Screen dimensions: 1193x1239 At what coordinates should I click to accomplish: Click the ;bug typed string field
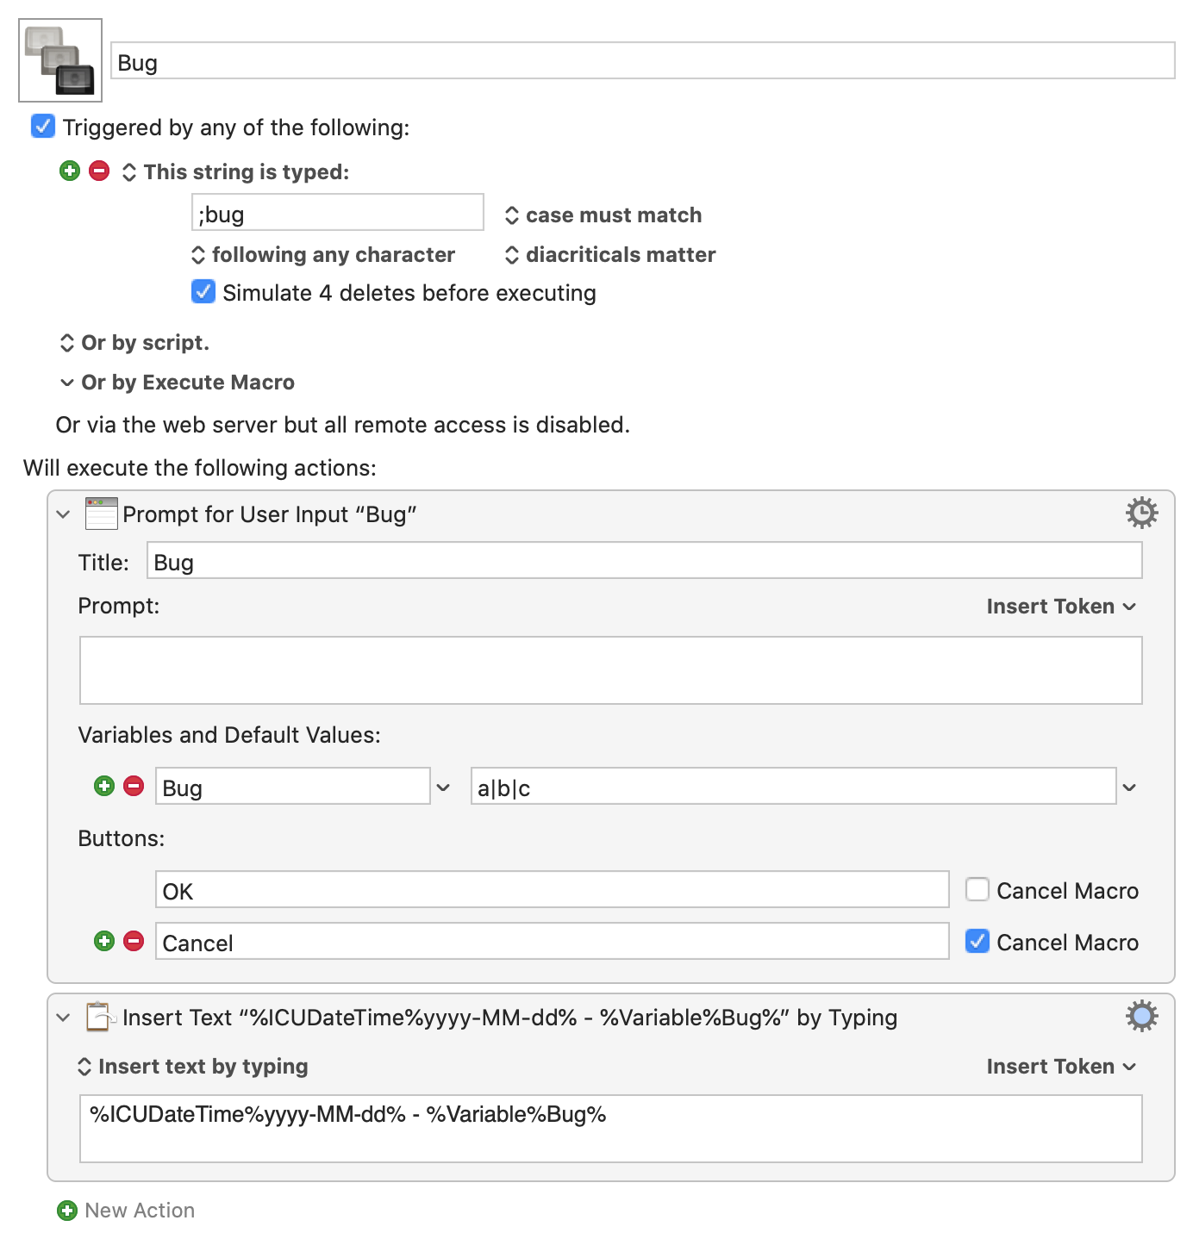point(337,213)
